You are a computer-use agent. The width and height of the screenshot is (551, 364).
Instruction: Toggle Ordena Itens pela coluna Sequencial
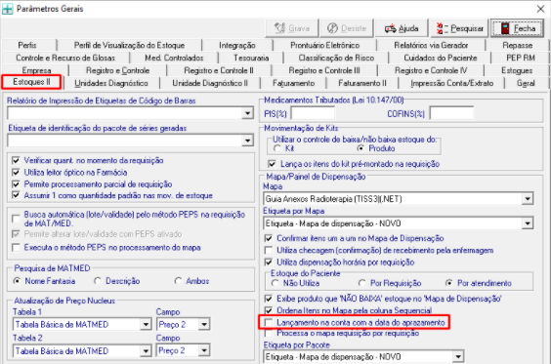(x=269, y=310)
